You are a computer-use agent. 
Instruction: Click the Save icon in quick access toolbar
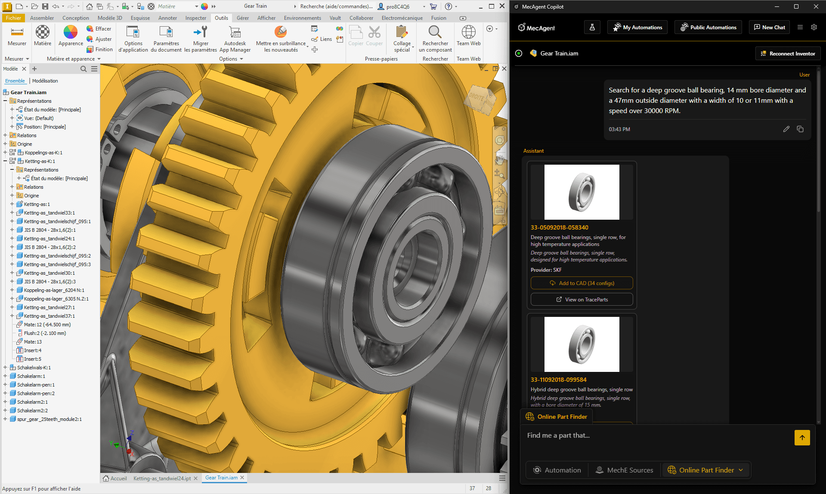[x=45, y=6]
